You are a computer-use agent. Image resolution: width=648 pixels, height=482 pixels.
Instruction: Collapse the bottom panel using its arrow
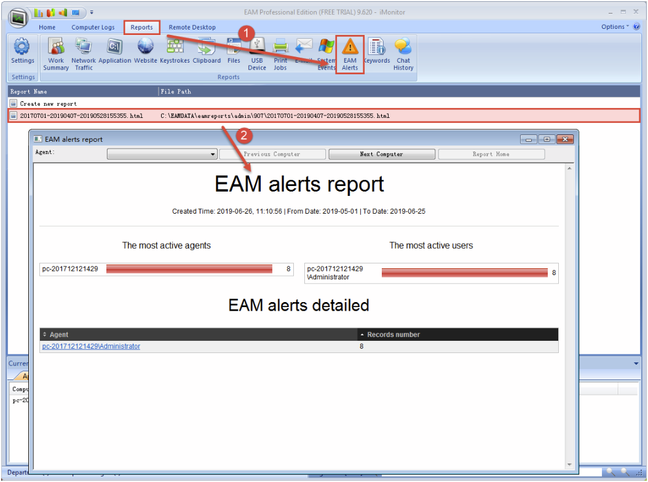636,363
